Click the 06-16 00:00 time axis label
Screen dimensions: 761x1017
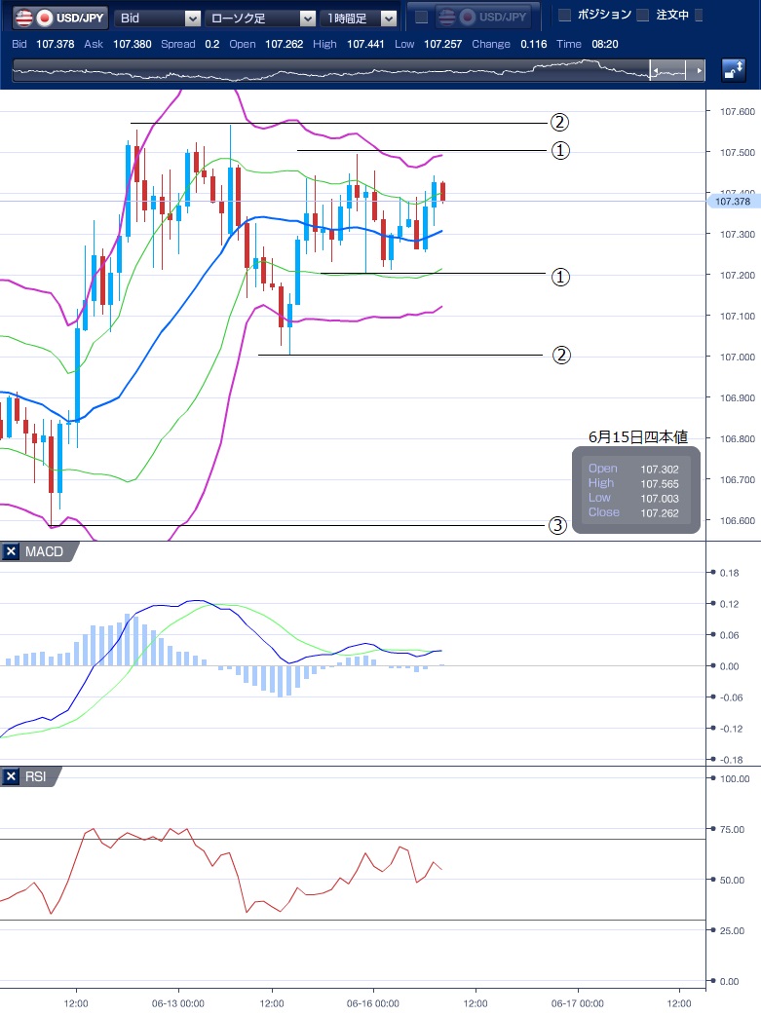tap(373, 1002)
